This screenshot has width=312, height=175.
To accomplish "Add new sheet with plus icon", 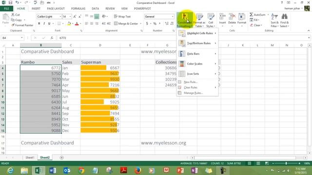I will click(x=61, y=157).
